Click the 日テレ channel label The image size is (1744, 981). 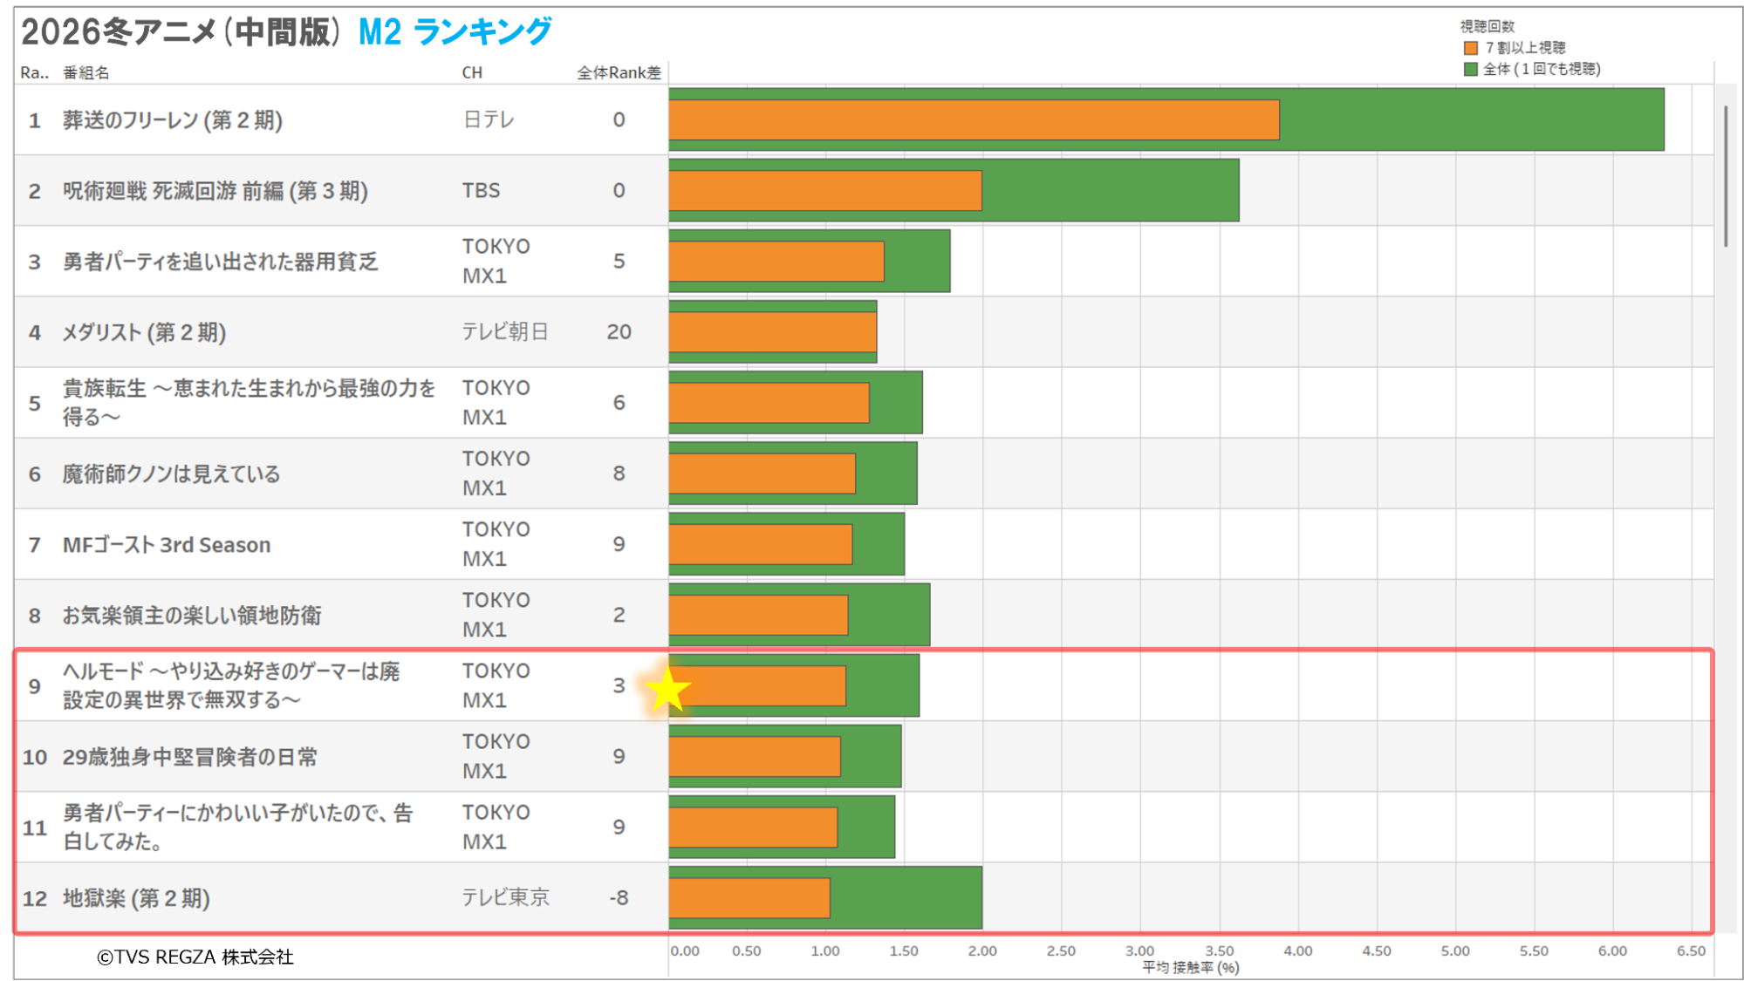coord(489,119)
